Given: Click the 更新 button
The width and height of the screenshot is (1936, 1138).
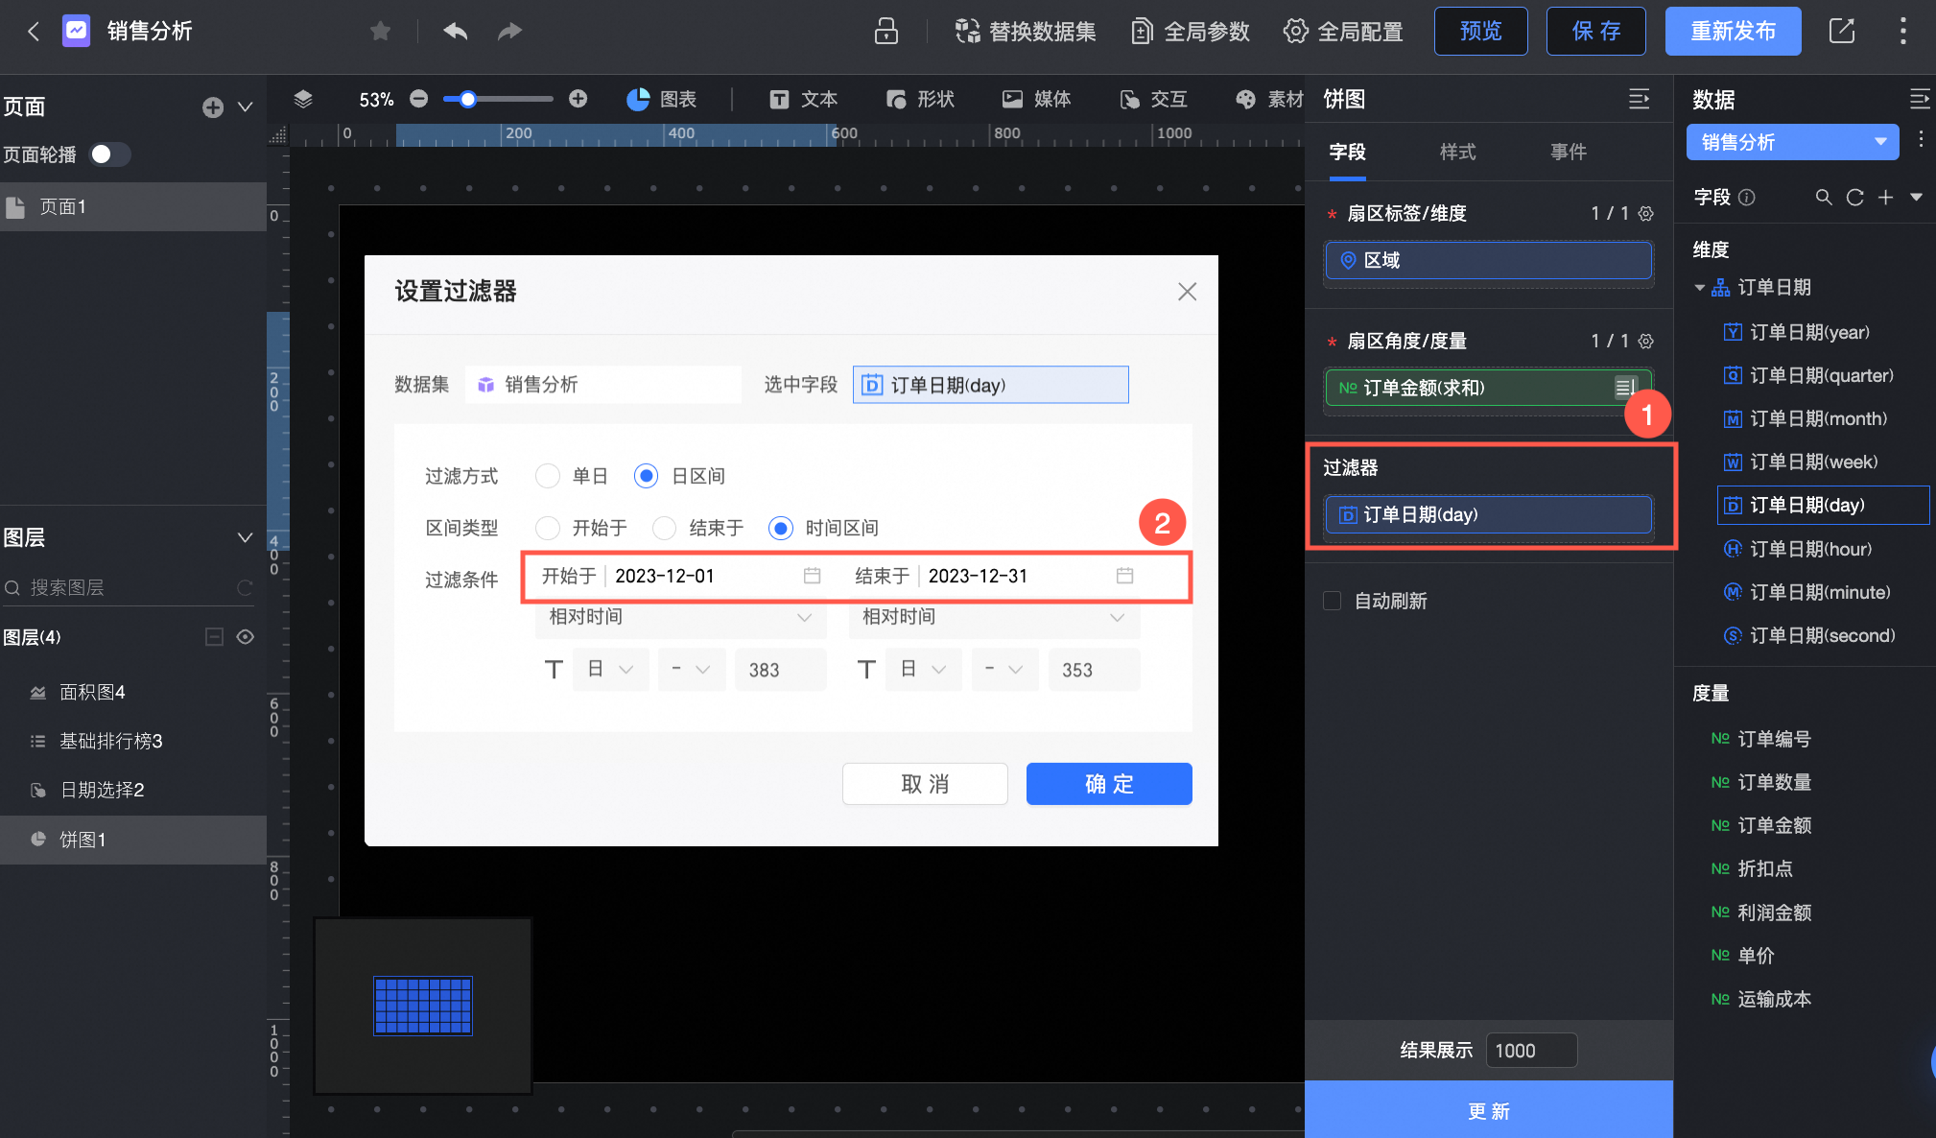Looking at the screenshot, I should coord(1489,1110).
